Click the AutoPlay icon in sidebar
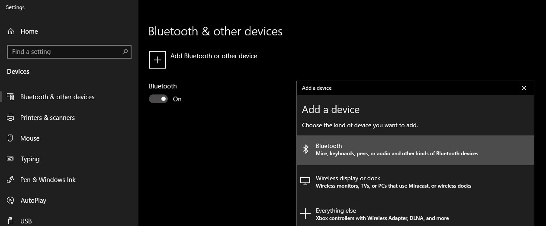 pyautogui.click(x=10, y=201)
